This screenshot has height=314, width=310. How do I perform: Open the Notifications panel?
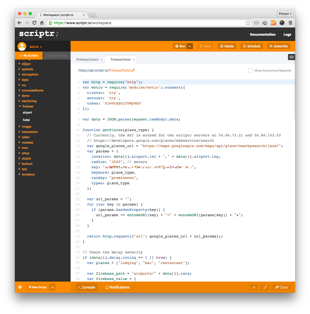point(117,287)
